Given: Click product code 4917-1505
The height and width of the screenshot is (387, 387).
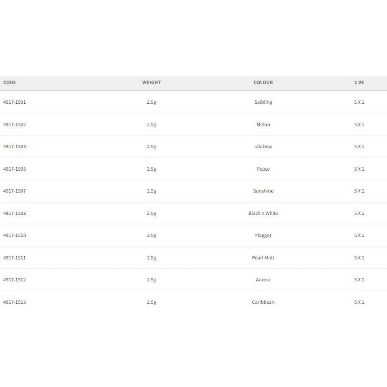Looking at the screenshot, I should [15, 169].
